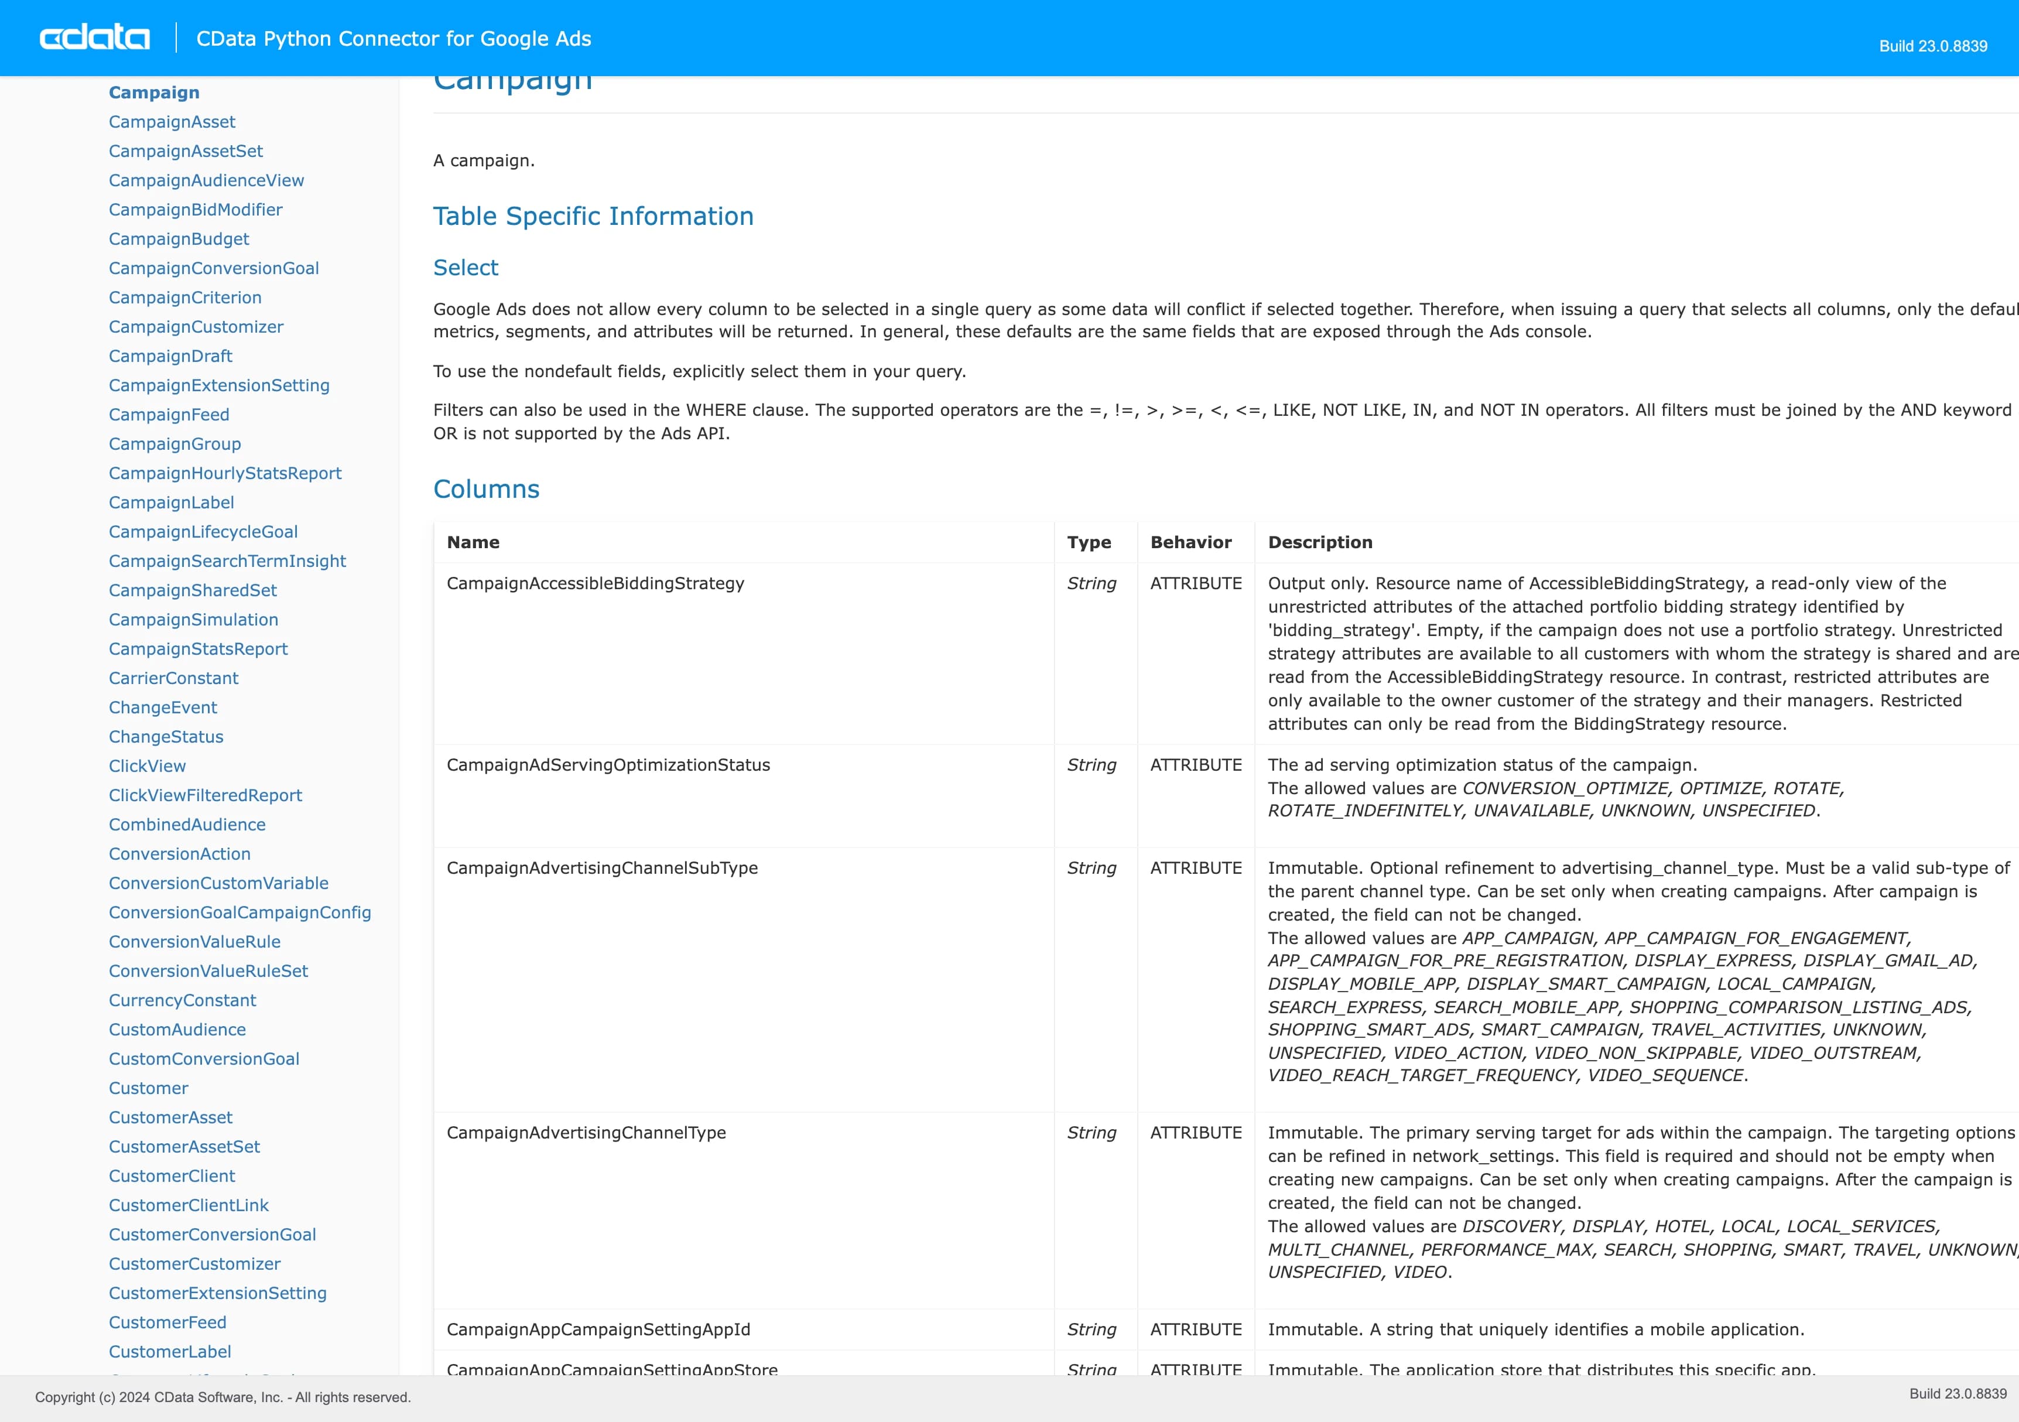
Task: Navigate to the Customer page
Action: [x=148, y=1088]
